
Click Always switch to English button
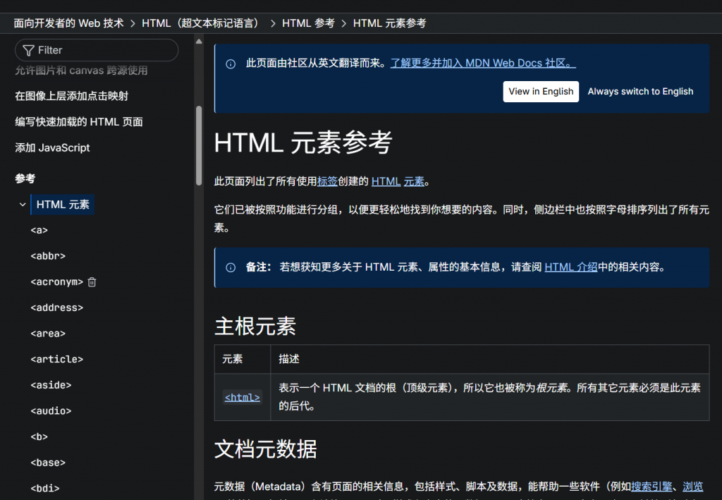pos(640,92)
